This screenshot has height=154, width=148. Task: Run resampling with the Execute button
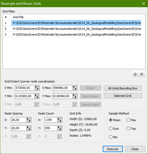click(113, 149)
